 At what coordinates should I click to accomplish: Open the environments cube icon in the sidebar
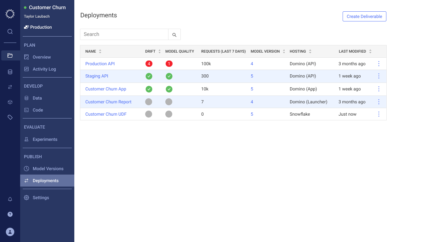pos(10,102)
